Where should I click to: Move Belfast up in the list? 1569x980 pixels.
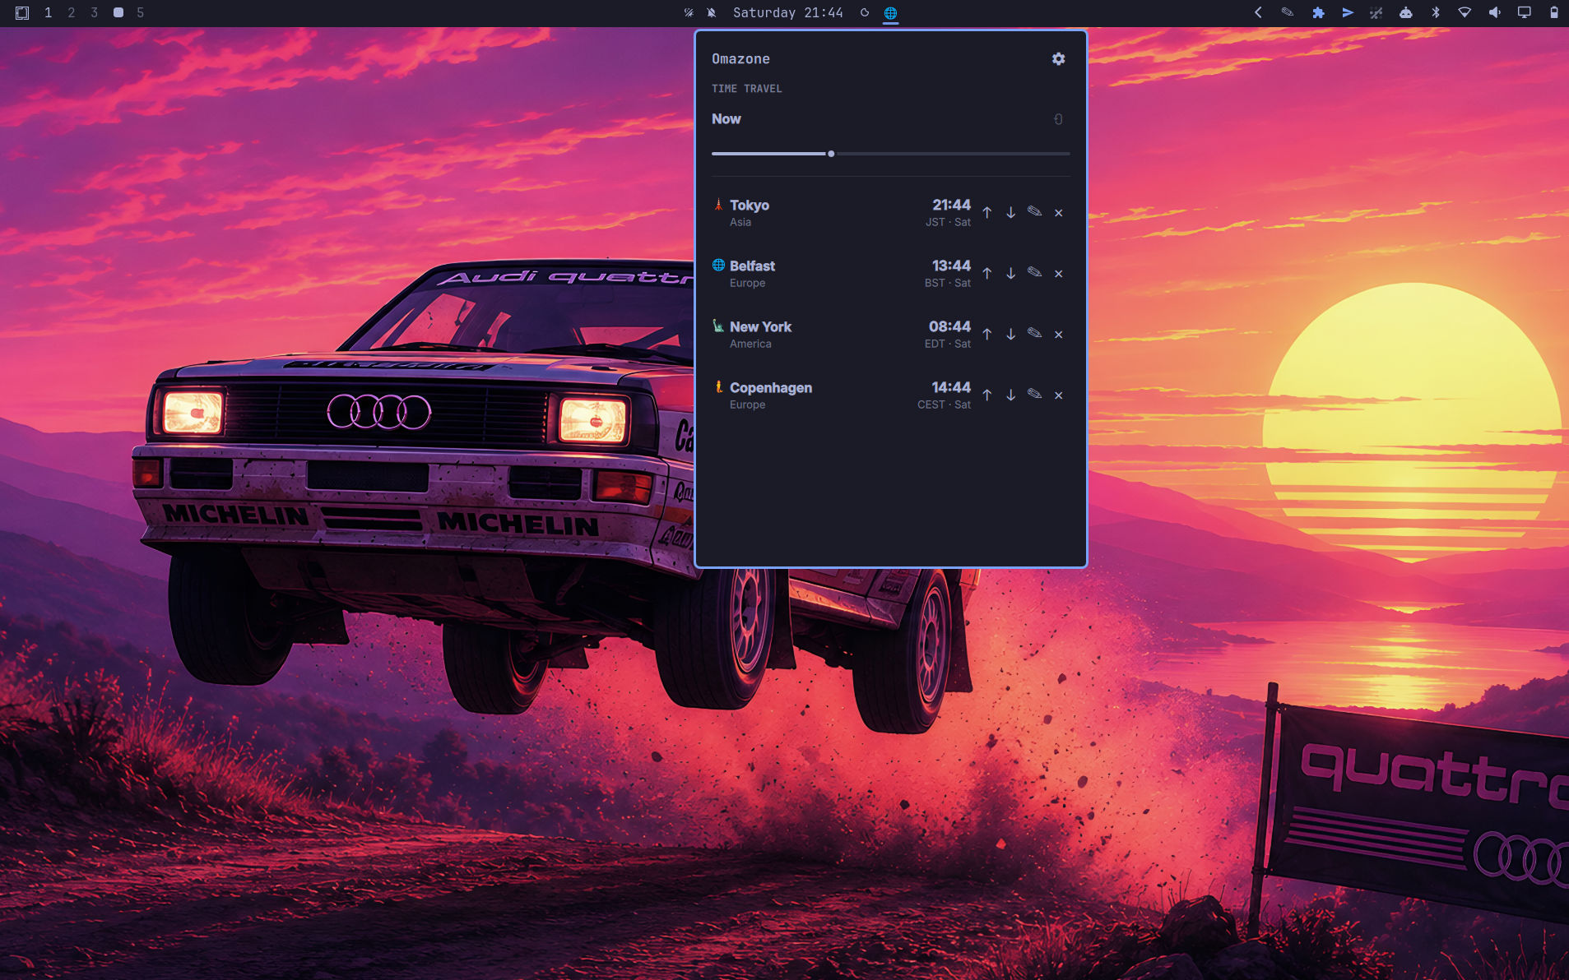point(986,274)
